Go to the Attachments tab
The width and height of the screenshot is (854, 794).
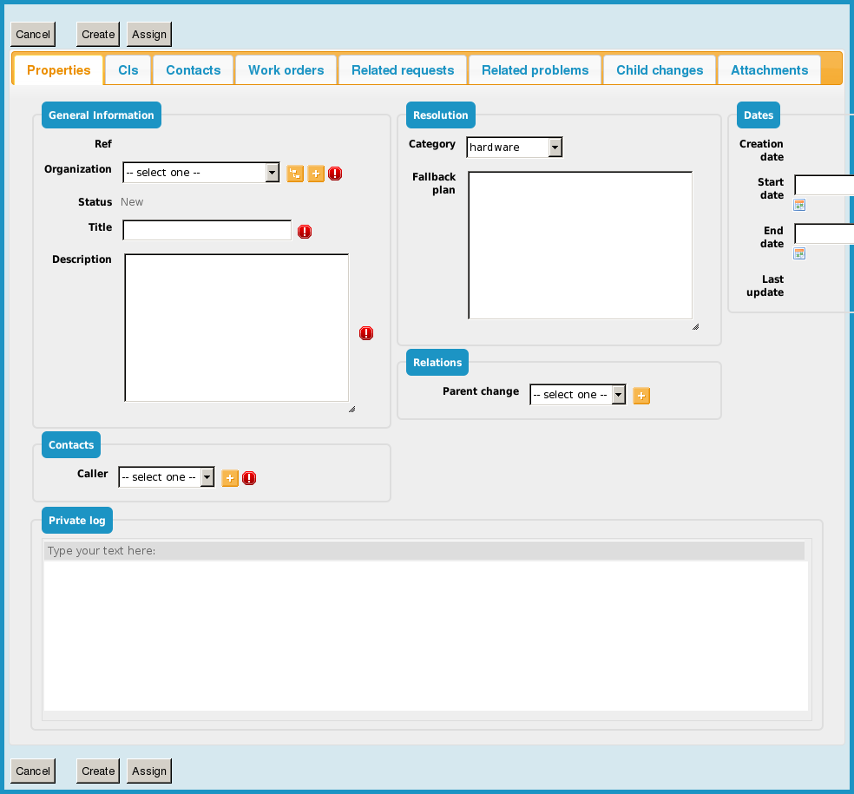pos(769,70)
